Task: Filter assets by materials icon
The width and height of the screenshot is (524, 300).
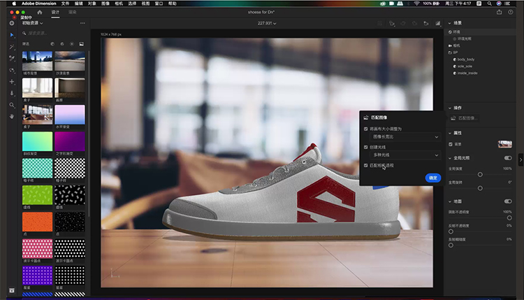Action: [62, 44]
